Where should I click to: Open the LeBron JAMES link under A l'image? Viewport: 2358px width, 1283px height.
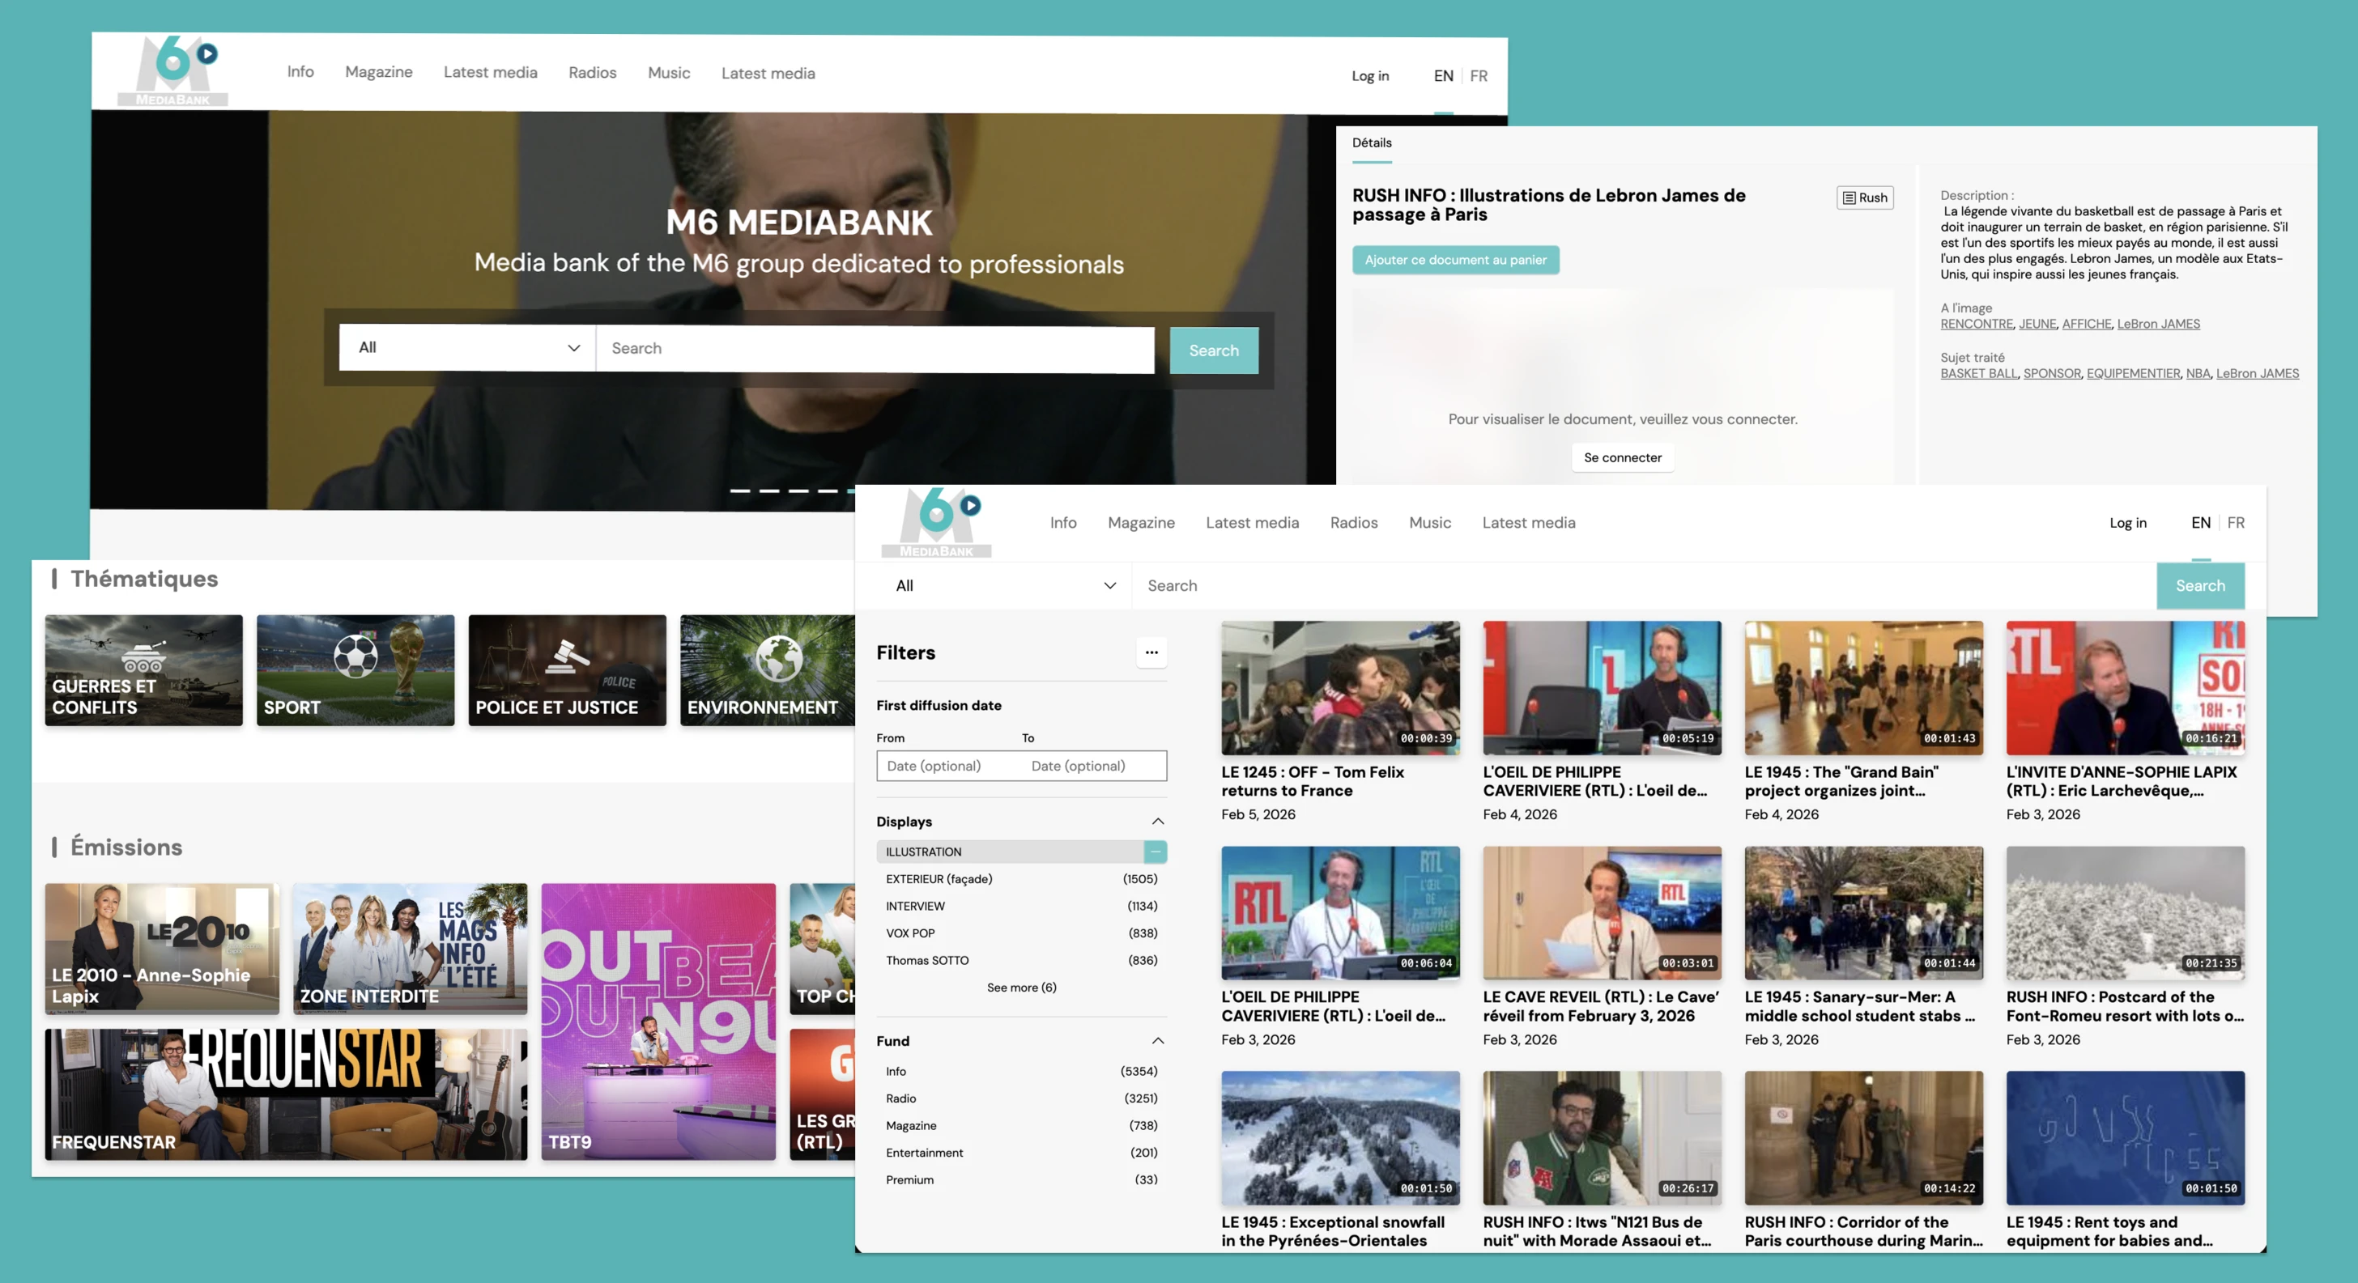(2159, 324)
